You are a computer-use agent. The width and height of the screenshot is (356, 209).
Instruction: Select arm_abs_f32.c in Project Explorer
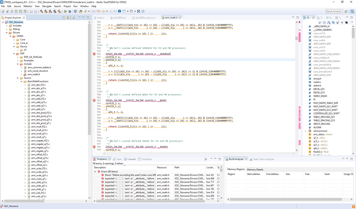[x=38, y=85]
